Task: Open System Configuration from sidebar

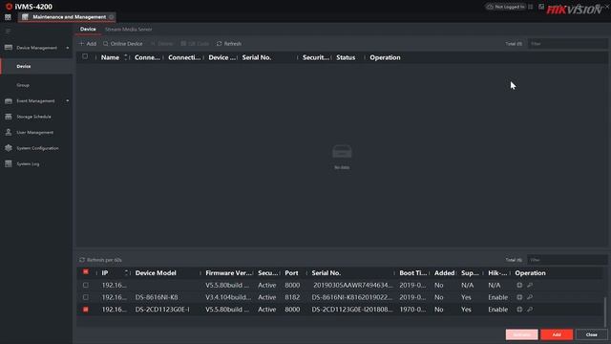Action: pyautogui.click(x=38, y=148)
